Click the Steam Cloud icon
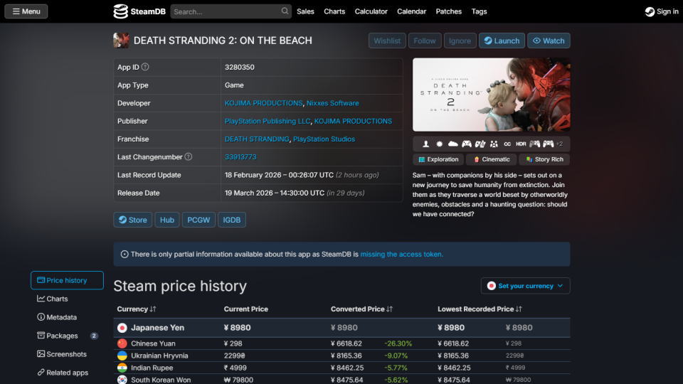The width and height of the screenshot is (683, 384). [x=453, y=144]
